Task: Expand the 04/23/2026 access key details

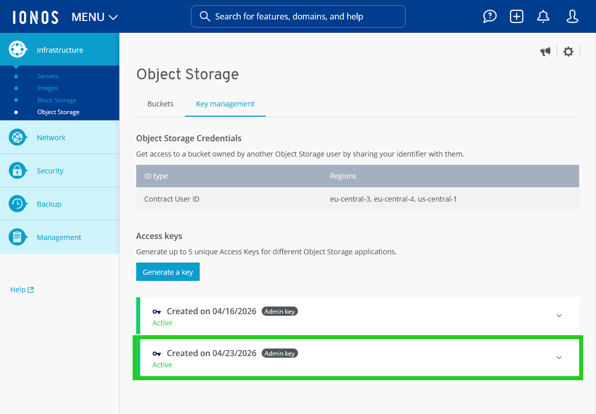Action: pyautogui.click(x=559, y=358)
